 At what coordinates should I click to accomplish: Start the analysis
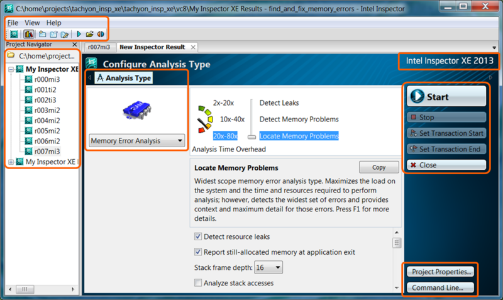(x=446, y=96)
